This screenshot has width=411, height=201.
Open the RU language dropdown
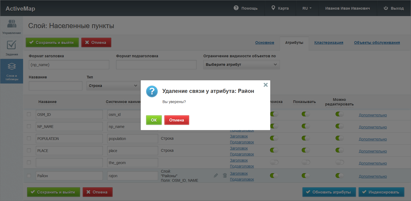307,8
